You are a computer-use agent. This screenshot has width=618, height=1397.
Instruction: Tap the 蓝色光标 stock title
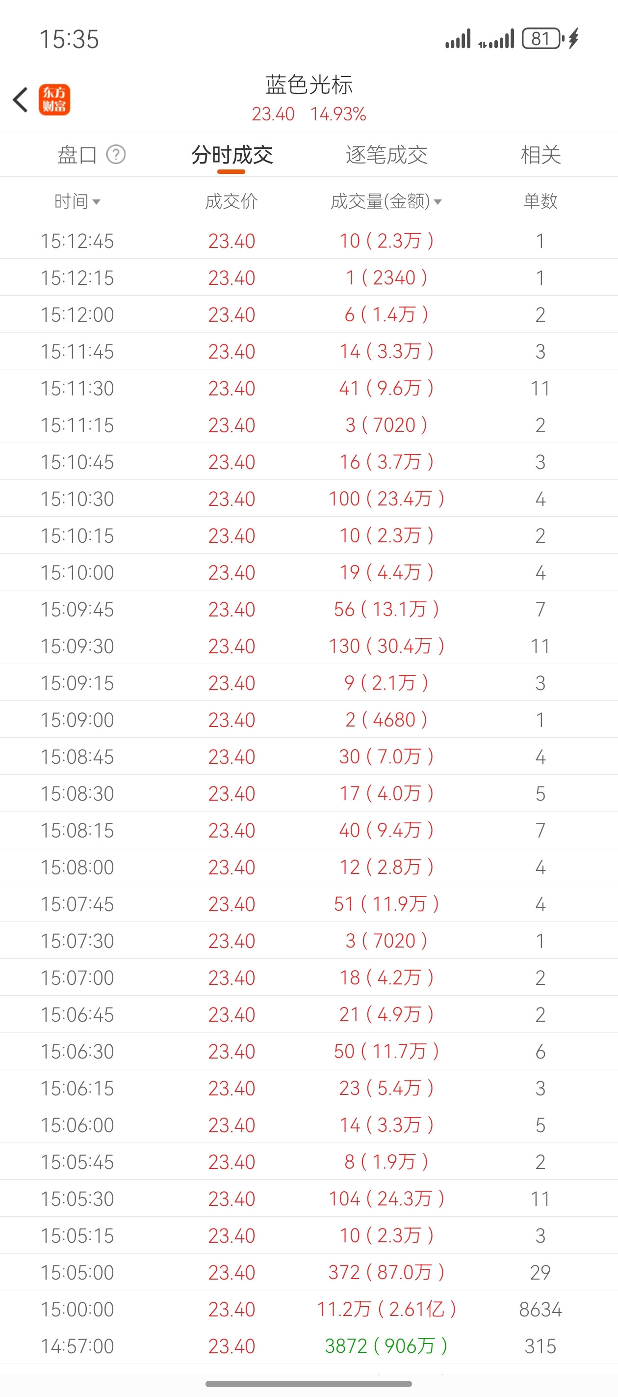tap(309, 85)
